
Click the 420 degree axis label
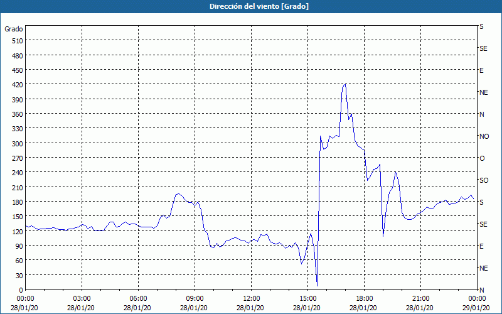[x=18, y=85]
